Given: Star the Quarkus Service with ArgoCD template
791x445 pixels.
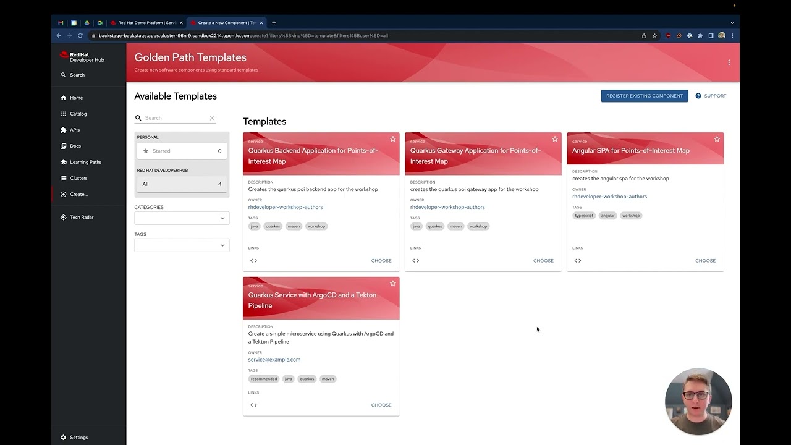Looking at the screenshot, I should [392, 283].
